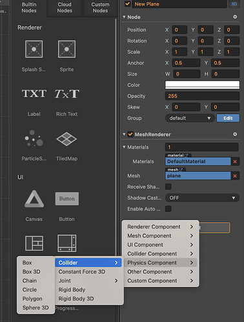Select the TiledMap node icon
Viewport: 244px width, 322px height.
(x=66, y=139)
